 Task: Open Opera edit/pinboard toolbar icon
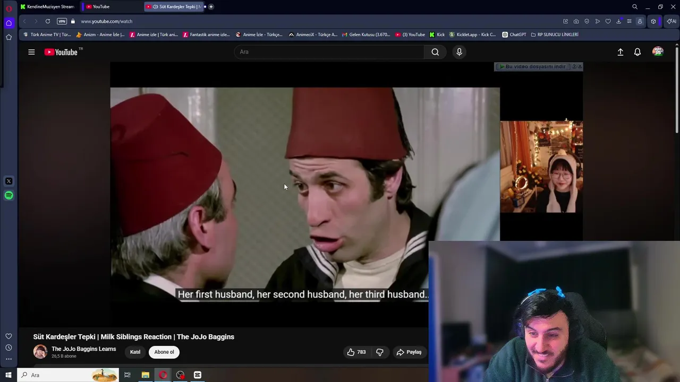click(565, 21)
